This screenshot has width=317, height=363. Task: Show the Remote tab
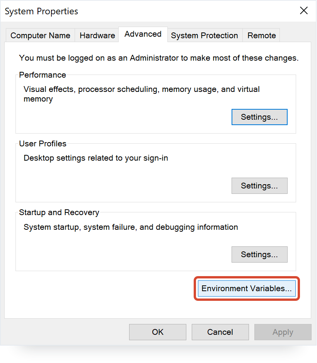tap(261, 36)
